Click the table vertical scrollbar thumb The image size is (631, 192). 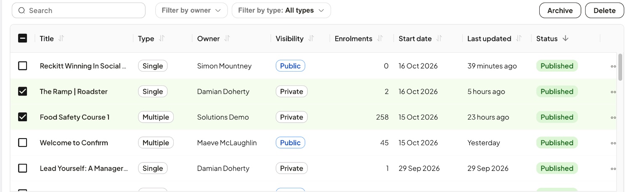tap(620, 67)
